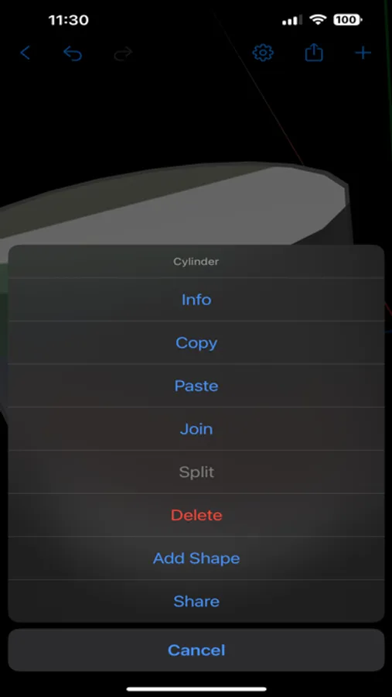This screenshot has width=392, height=697.
Task: Delete the Cylinder via red Delete
Action: (196, 515)
